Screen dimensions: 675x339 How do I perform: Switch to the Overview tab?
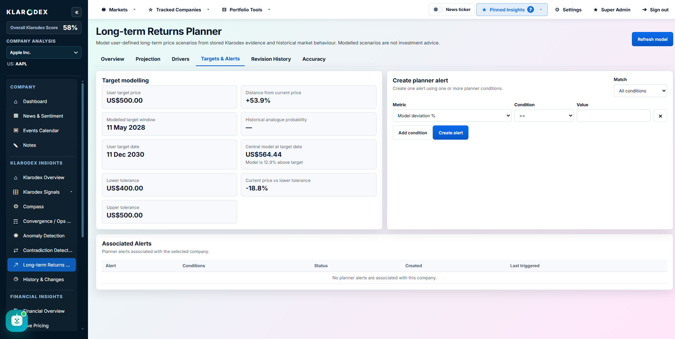tap(113, 59)
